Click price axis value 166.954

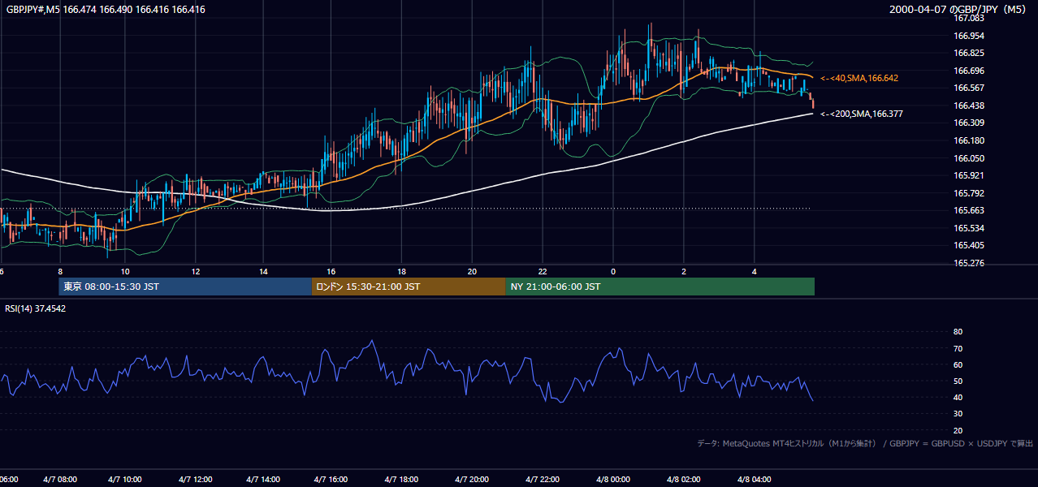coord(968,36)
